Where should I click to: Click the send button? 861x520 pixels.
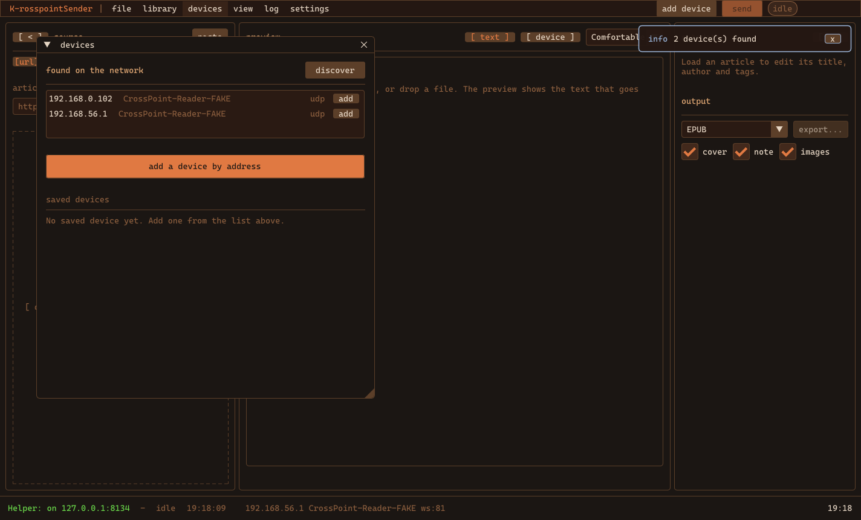tap(742, 8)
